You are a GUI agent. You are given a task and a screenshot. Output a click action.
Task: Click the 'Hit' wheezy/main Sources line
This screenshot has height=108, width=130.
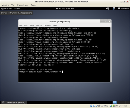point(46,44)
